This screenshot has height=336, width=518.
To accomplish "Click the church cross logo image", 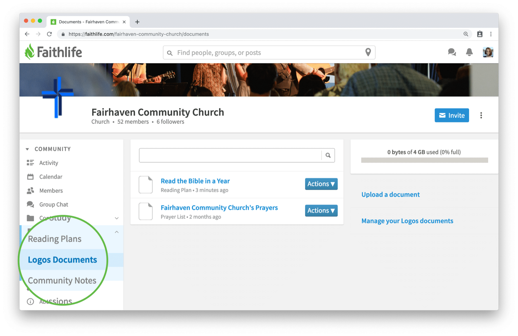I will (58, 97).
